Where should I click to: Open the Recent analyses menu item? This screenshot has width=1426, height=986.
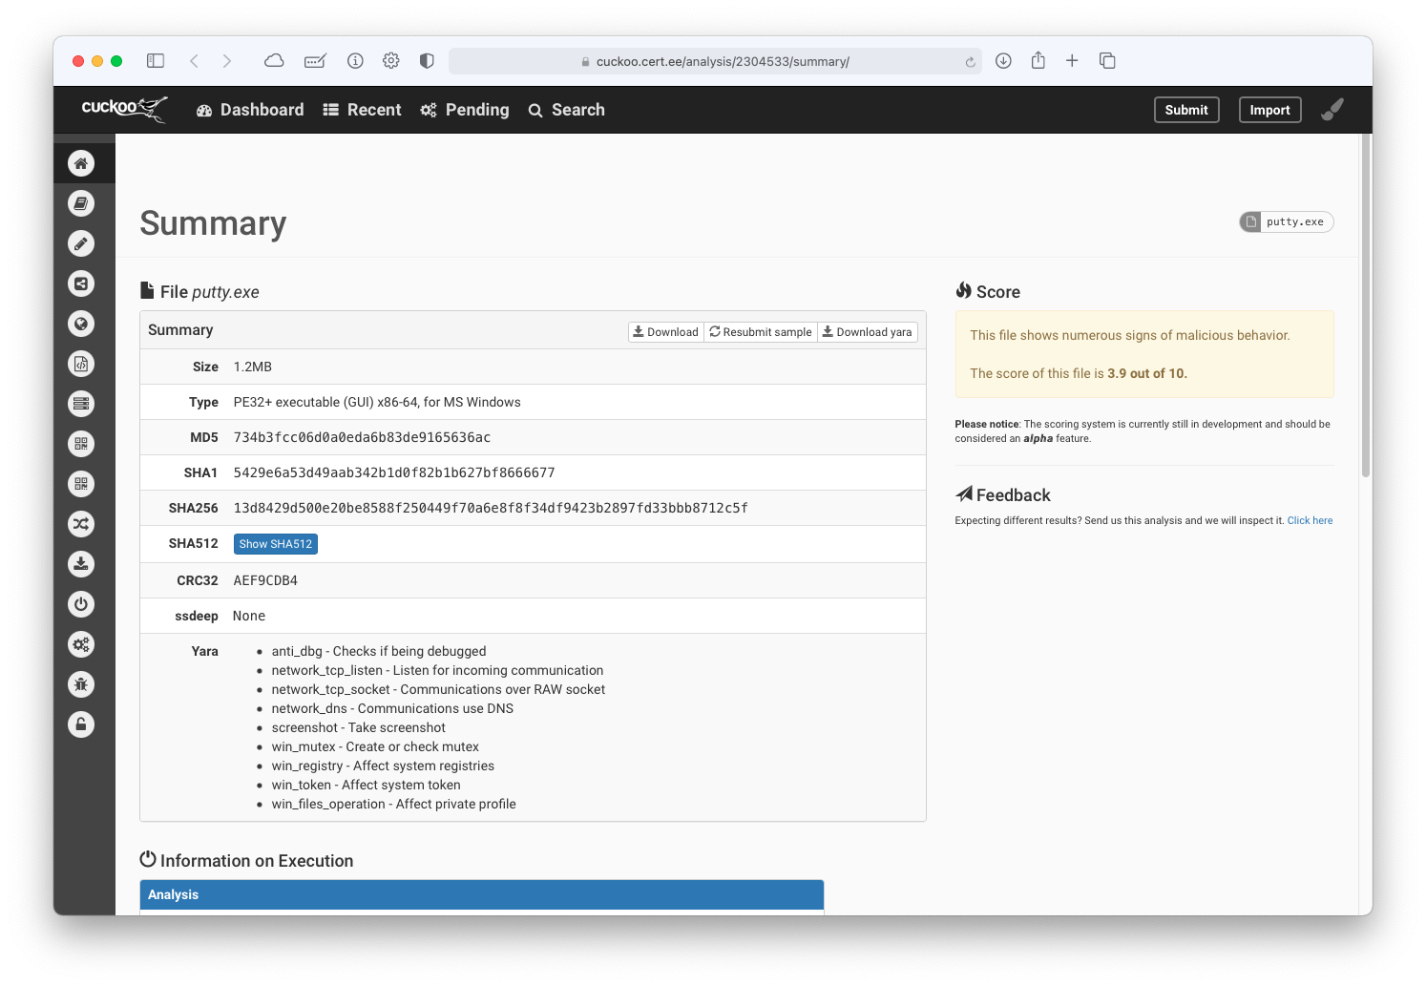362,110
